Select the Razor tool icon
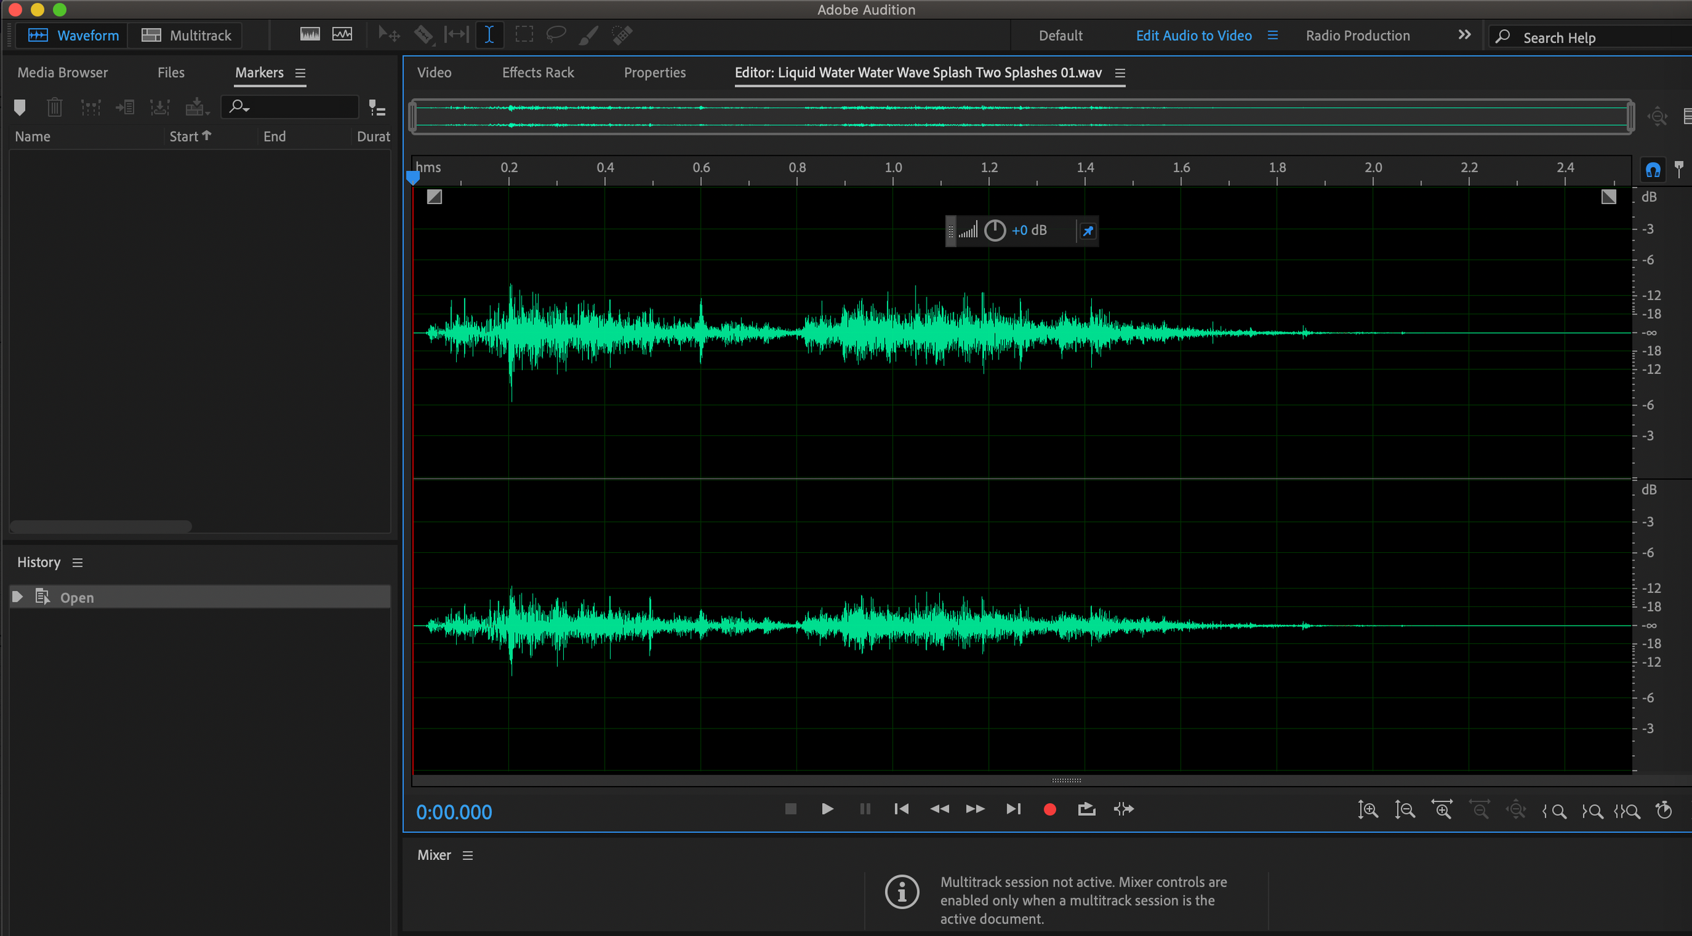 coord(424,35)
